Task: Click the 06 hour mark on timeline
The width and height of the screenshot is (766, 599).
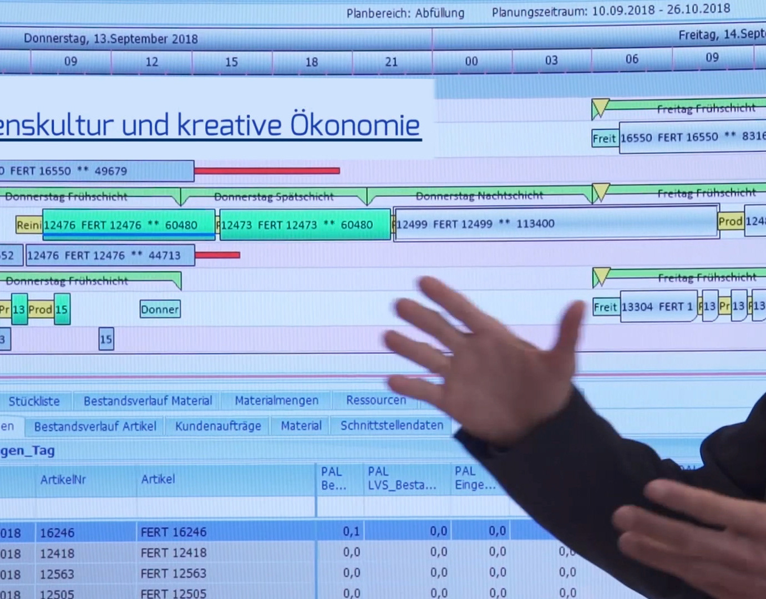Action: pyautogui.click(x=632, y=59)
